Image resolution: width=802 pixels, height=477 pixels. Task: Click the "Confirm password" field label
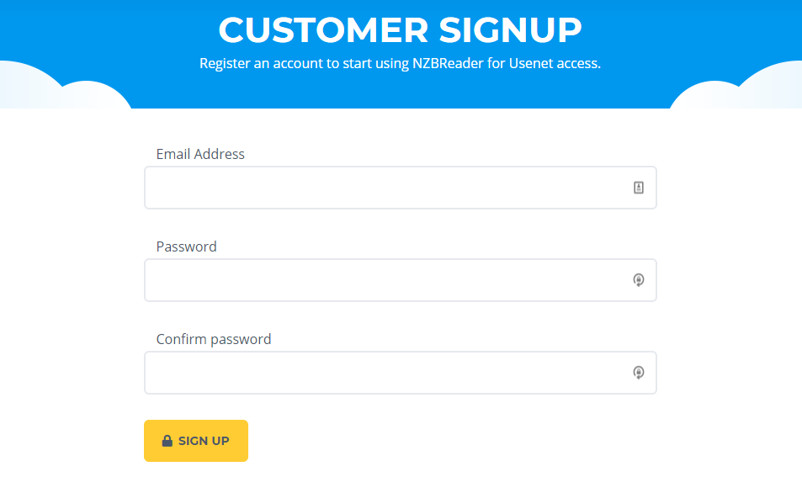214,339
